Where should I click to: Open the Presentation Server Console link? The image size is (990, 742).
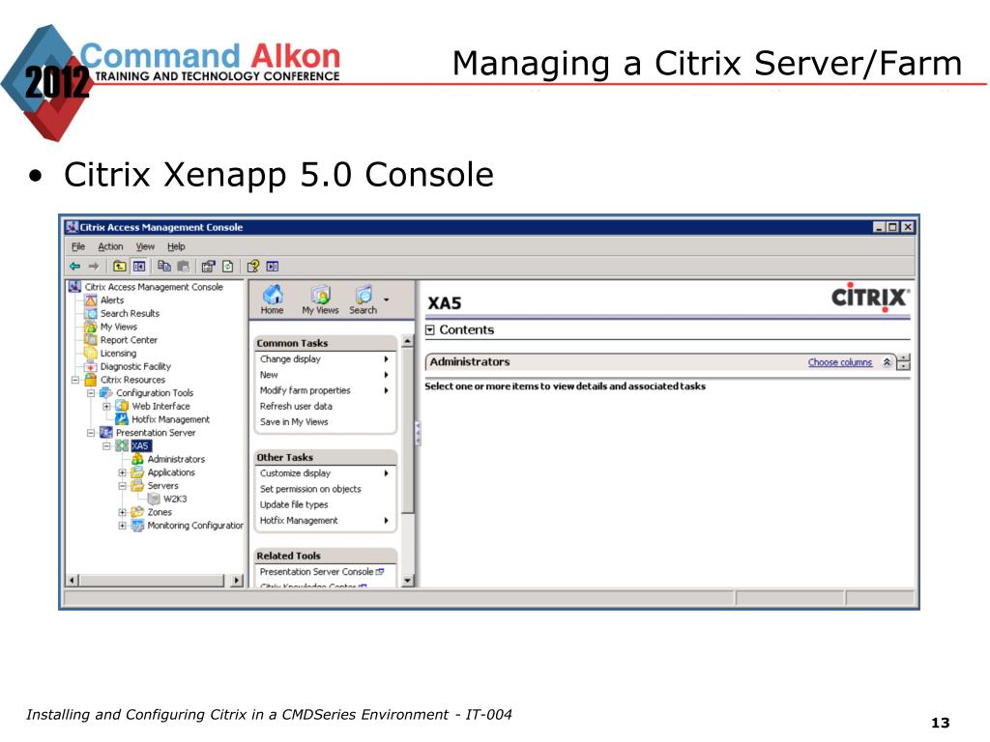(x=321, y=572)
